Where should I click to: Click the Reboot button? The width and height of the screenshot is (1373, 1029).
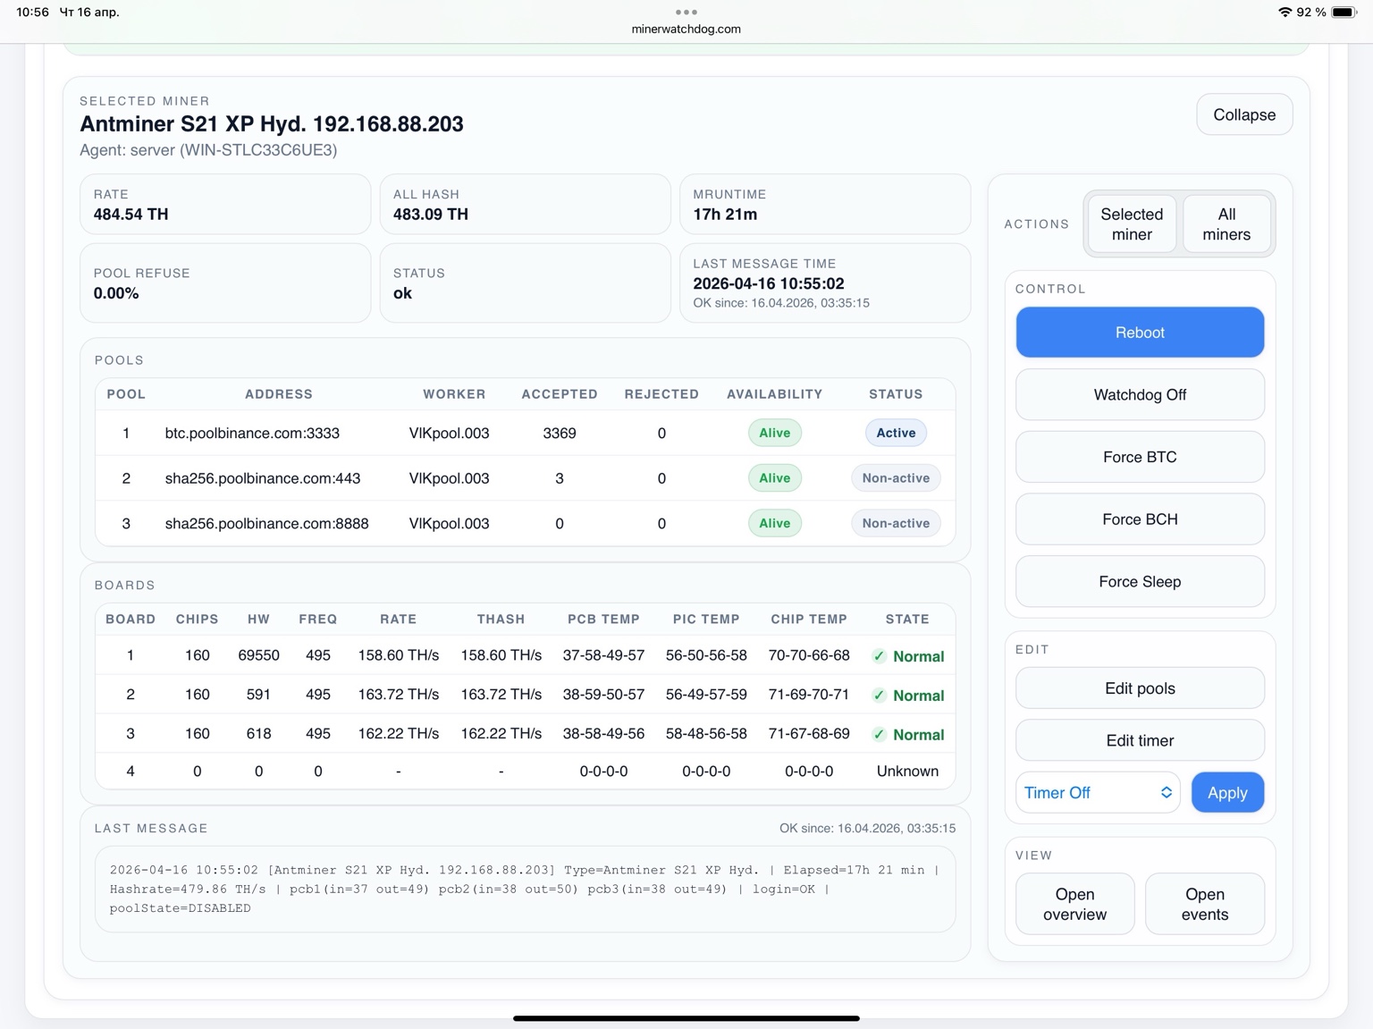point(1140,333)
